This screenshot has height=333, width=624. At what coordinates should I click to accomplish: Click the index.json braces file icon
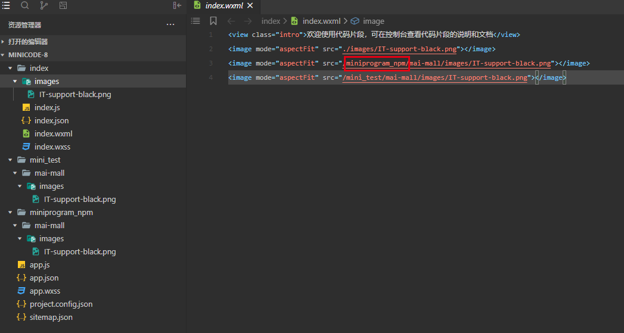click(x=26, y=120)
